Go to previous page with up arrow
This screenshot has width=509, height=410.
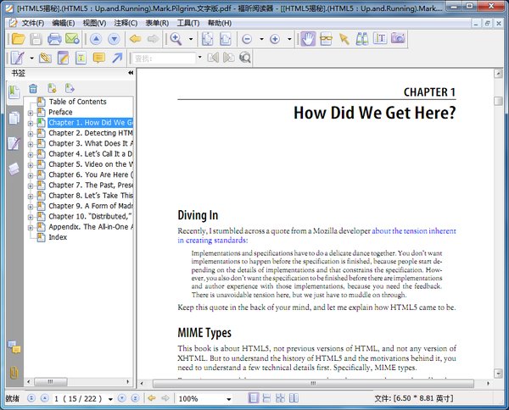(x=96, y=39)
